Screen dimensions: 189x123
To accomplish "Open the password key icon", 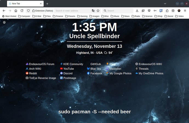I will (x=155, y=11).
